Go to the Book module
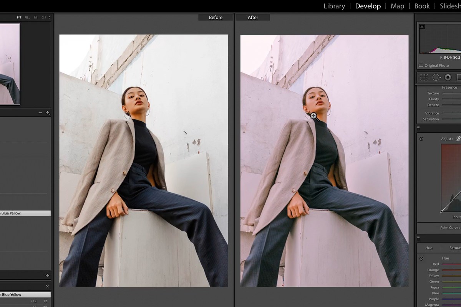461x307 pixels. click(422, 6)
